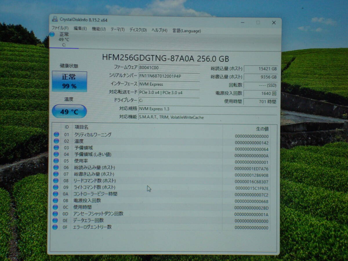Click the status circle for 使用時間 row 0C
The width and height of the screenshot is (348, 261).
[x=55, y=207]
